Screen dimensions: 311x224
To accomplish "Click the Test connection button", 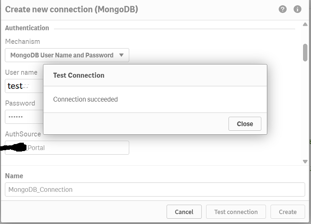I will pyautogui.click(x=236, y=212).
